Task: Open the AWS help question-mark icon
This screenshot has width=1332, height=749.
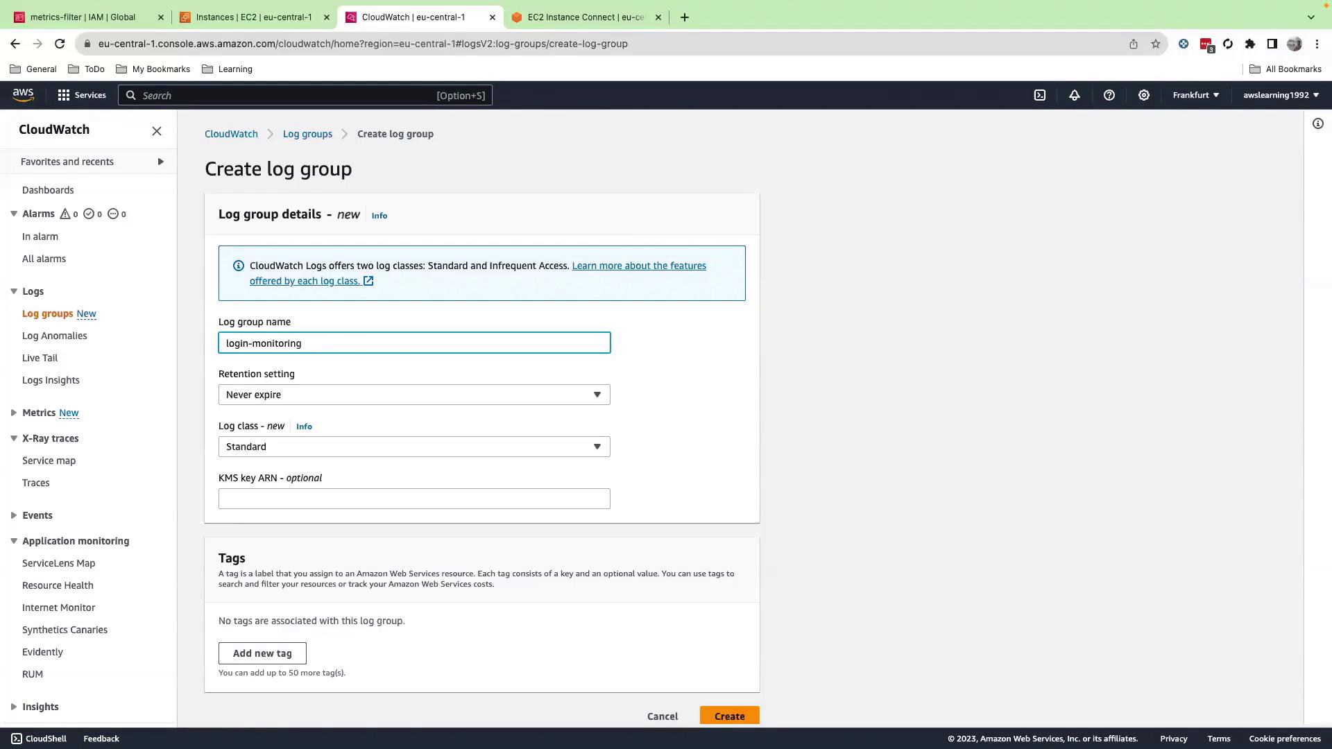Action: 1109,95
